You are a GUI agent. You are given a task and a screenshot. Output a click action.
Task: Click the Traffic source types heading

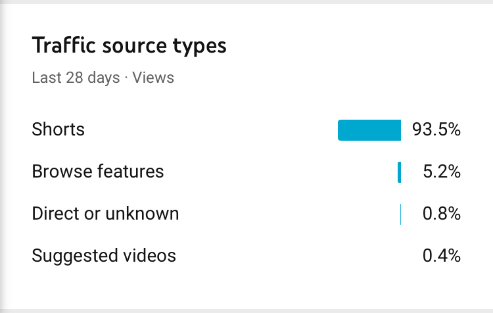[x=129, y=46]
